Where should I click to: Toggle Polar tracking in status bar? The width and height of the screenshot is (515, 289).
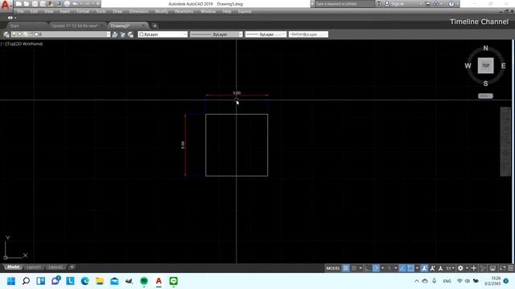pyautogui.click(x=376, y=268)
